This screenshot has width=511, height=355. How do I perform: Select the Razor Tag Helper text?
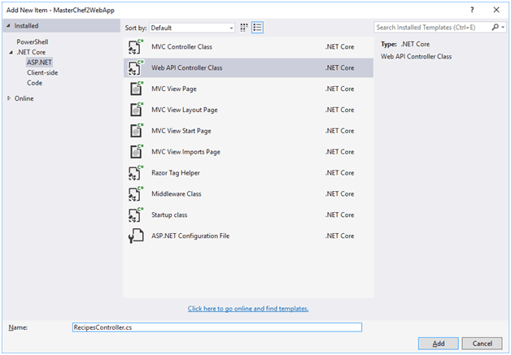pos(176,173)
